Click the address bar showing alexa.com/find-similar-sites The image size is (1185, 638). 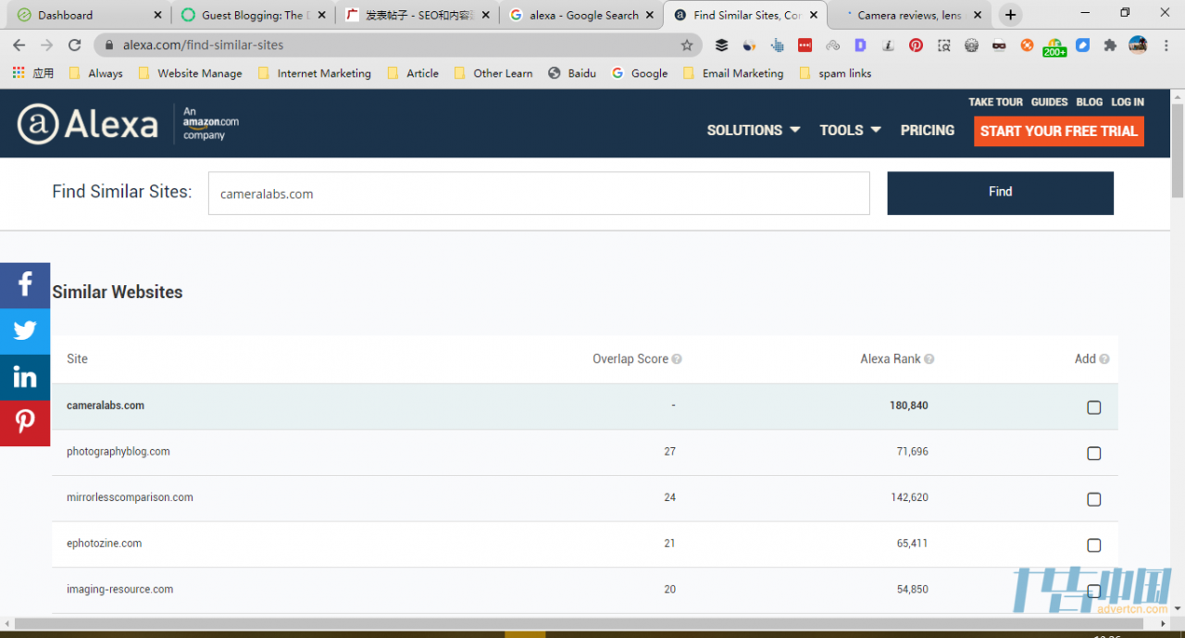click(398, 44)
